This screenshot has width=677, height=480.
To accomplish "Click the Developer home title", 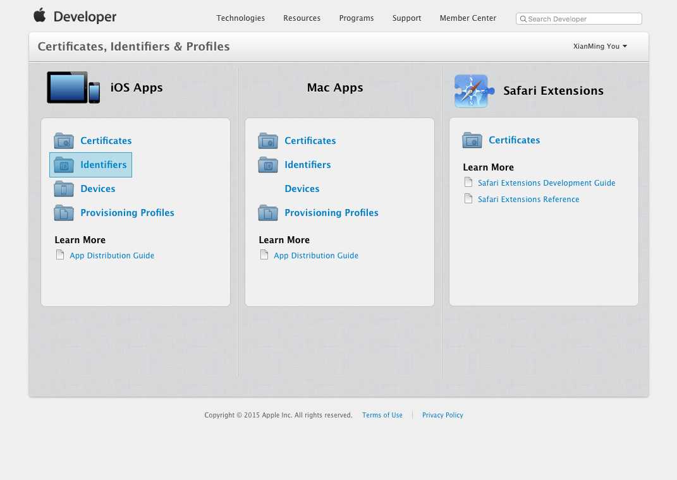I will [85, 17].
